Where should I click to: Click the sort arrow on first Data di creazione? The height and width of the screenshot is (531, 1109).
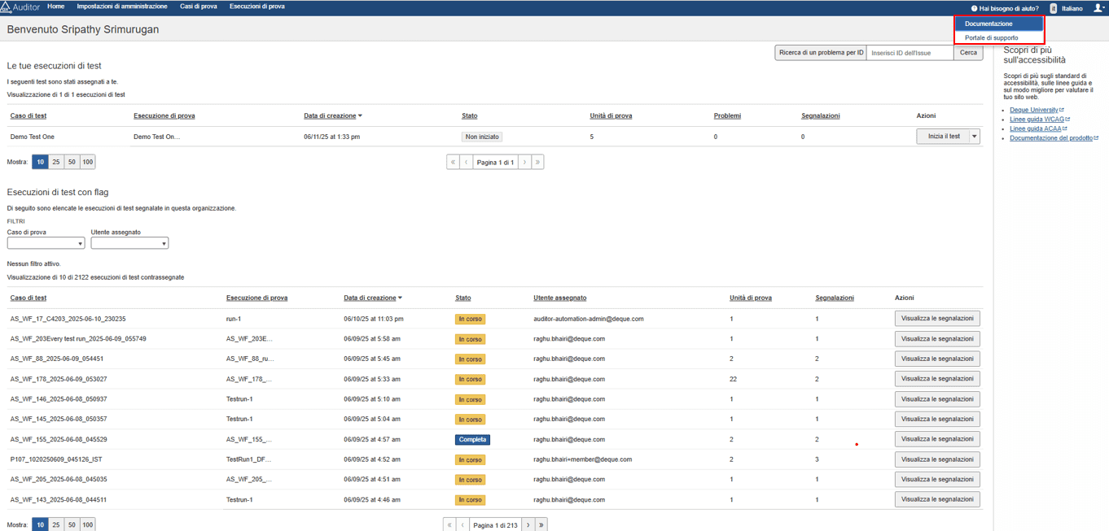click(360, 116)
